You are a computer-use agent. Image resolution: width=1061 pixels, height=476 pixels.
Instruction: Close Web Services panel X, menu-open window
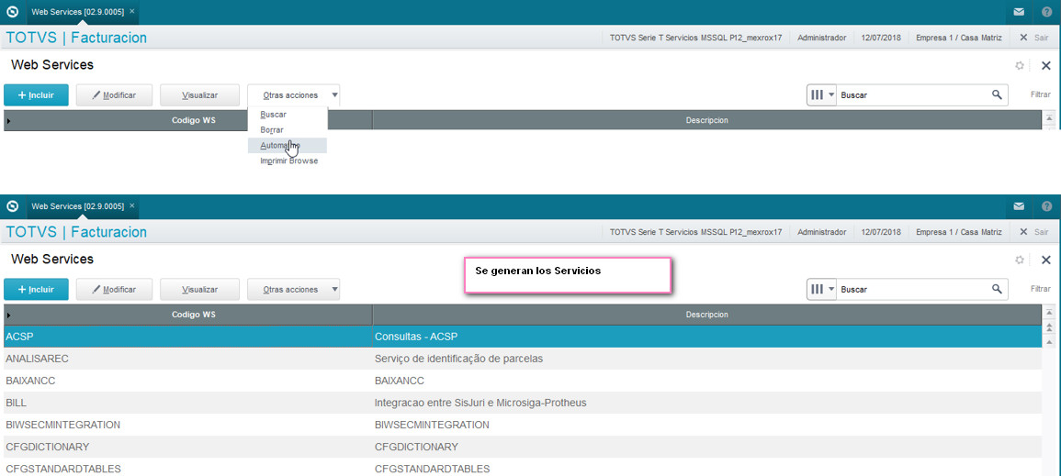[x=1046, y=65]
